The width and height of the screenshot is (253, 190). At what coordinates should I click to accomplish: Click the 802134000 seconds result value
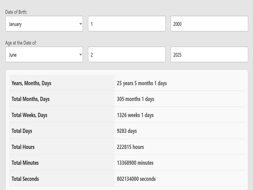click(x=136, y=179)
